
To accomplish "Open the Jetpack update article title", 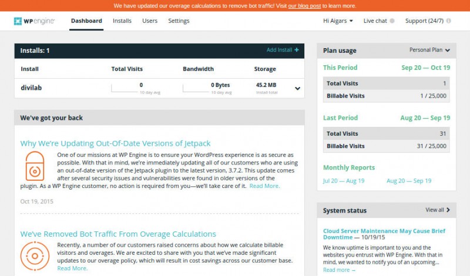I will coord(115,143).
